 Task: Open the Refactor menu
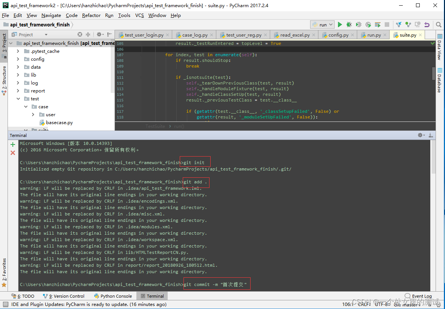pyautogui.click(x=91, y=15)
